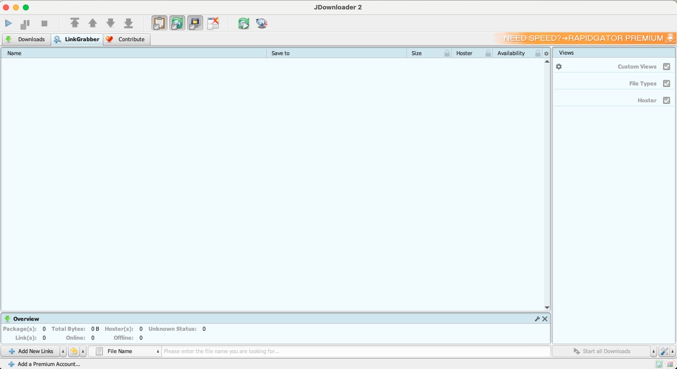This screenshot has height=369, width=677.
Task: Click the move down arrow icon
Action: [111, 23]
